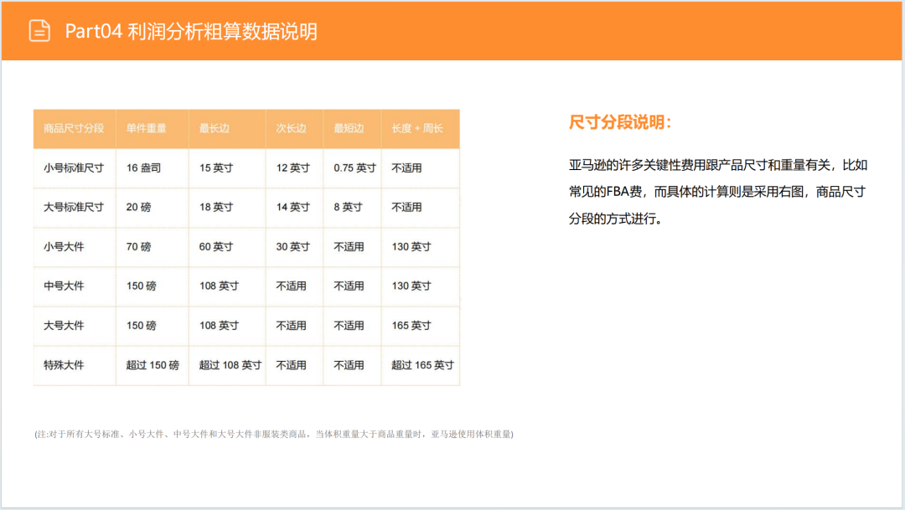Click the 尺寸分段说明 heading text

coord(619,122)
